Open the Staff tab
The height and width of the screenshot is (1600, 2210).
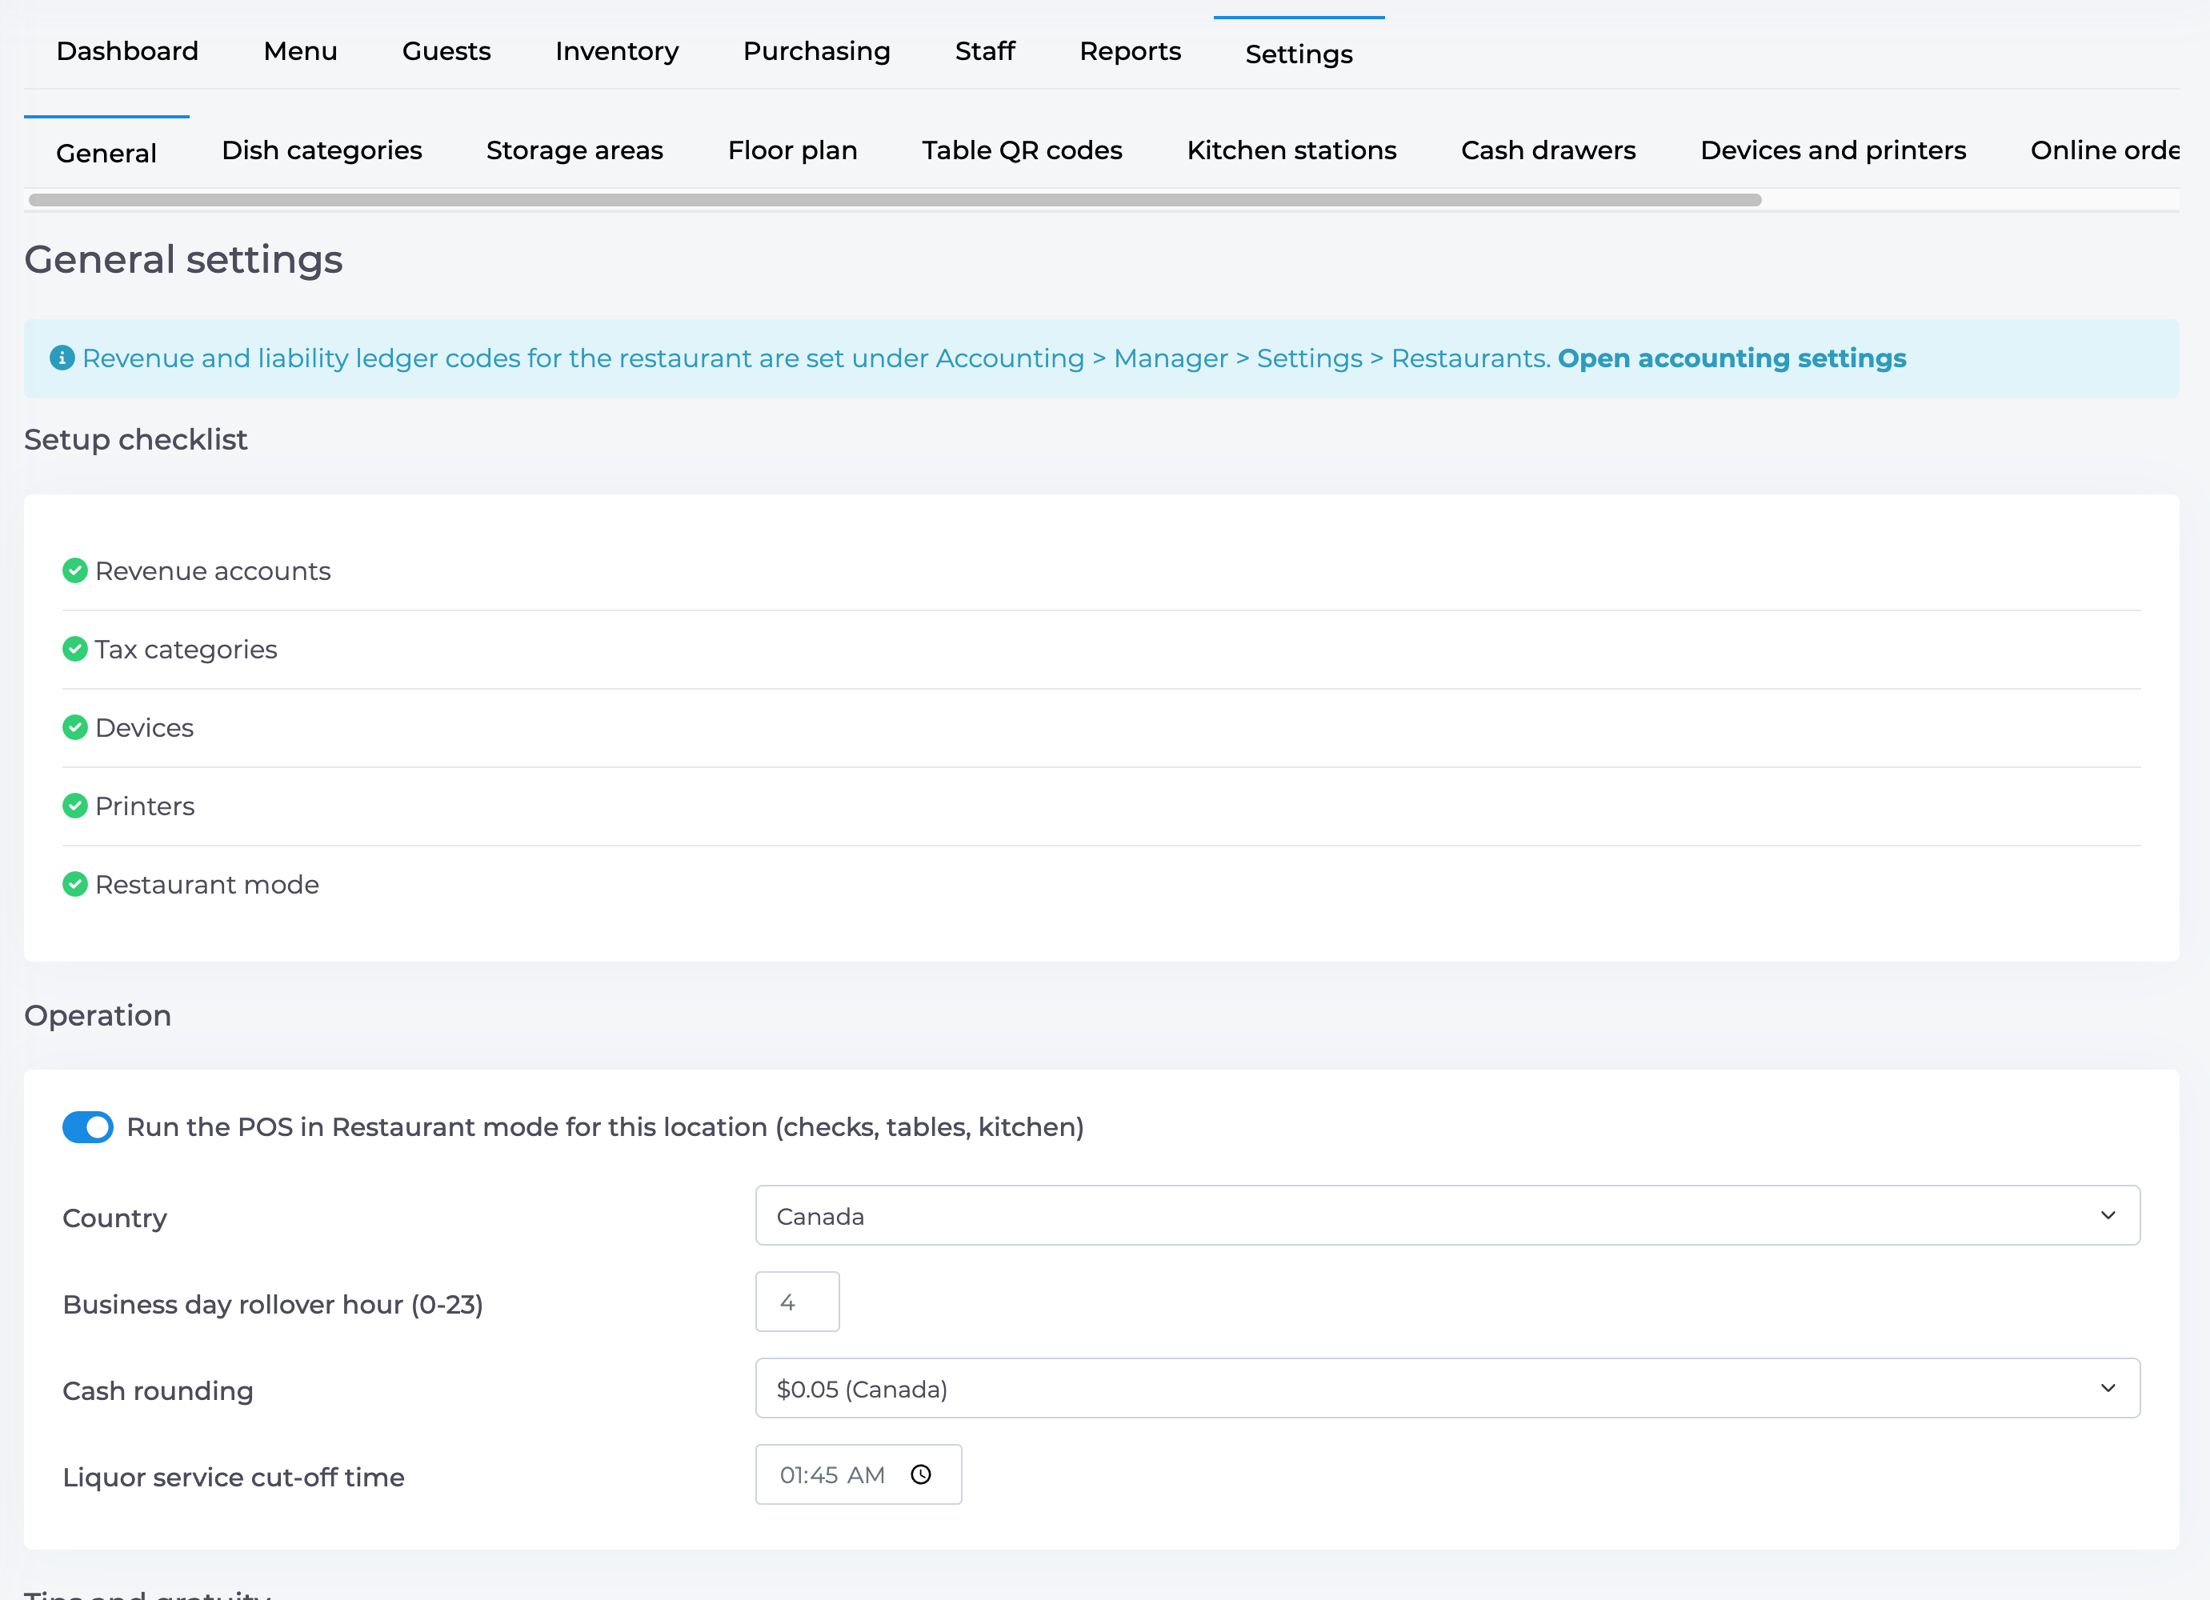tap(985, 52)
